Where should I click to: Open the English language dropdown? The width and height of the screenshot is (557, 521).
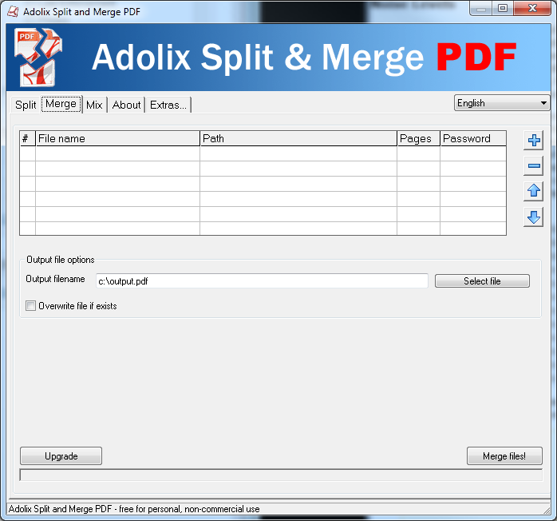click(x=502, y=103)
